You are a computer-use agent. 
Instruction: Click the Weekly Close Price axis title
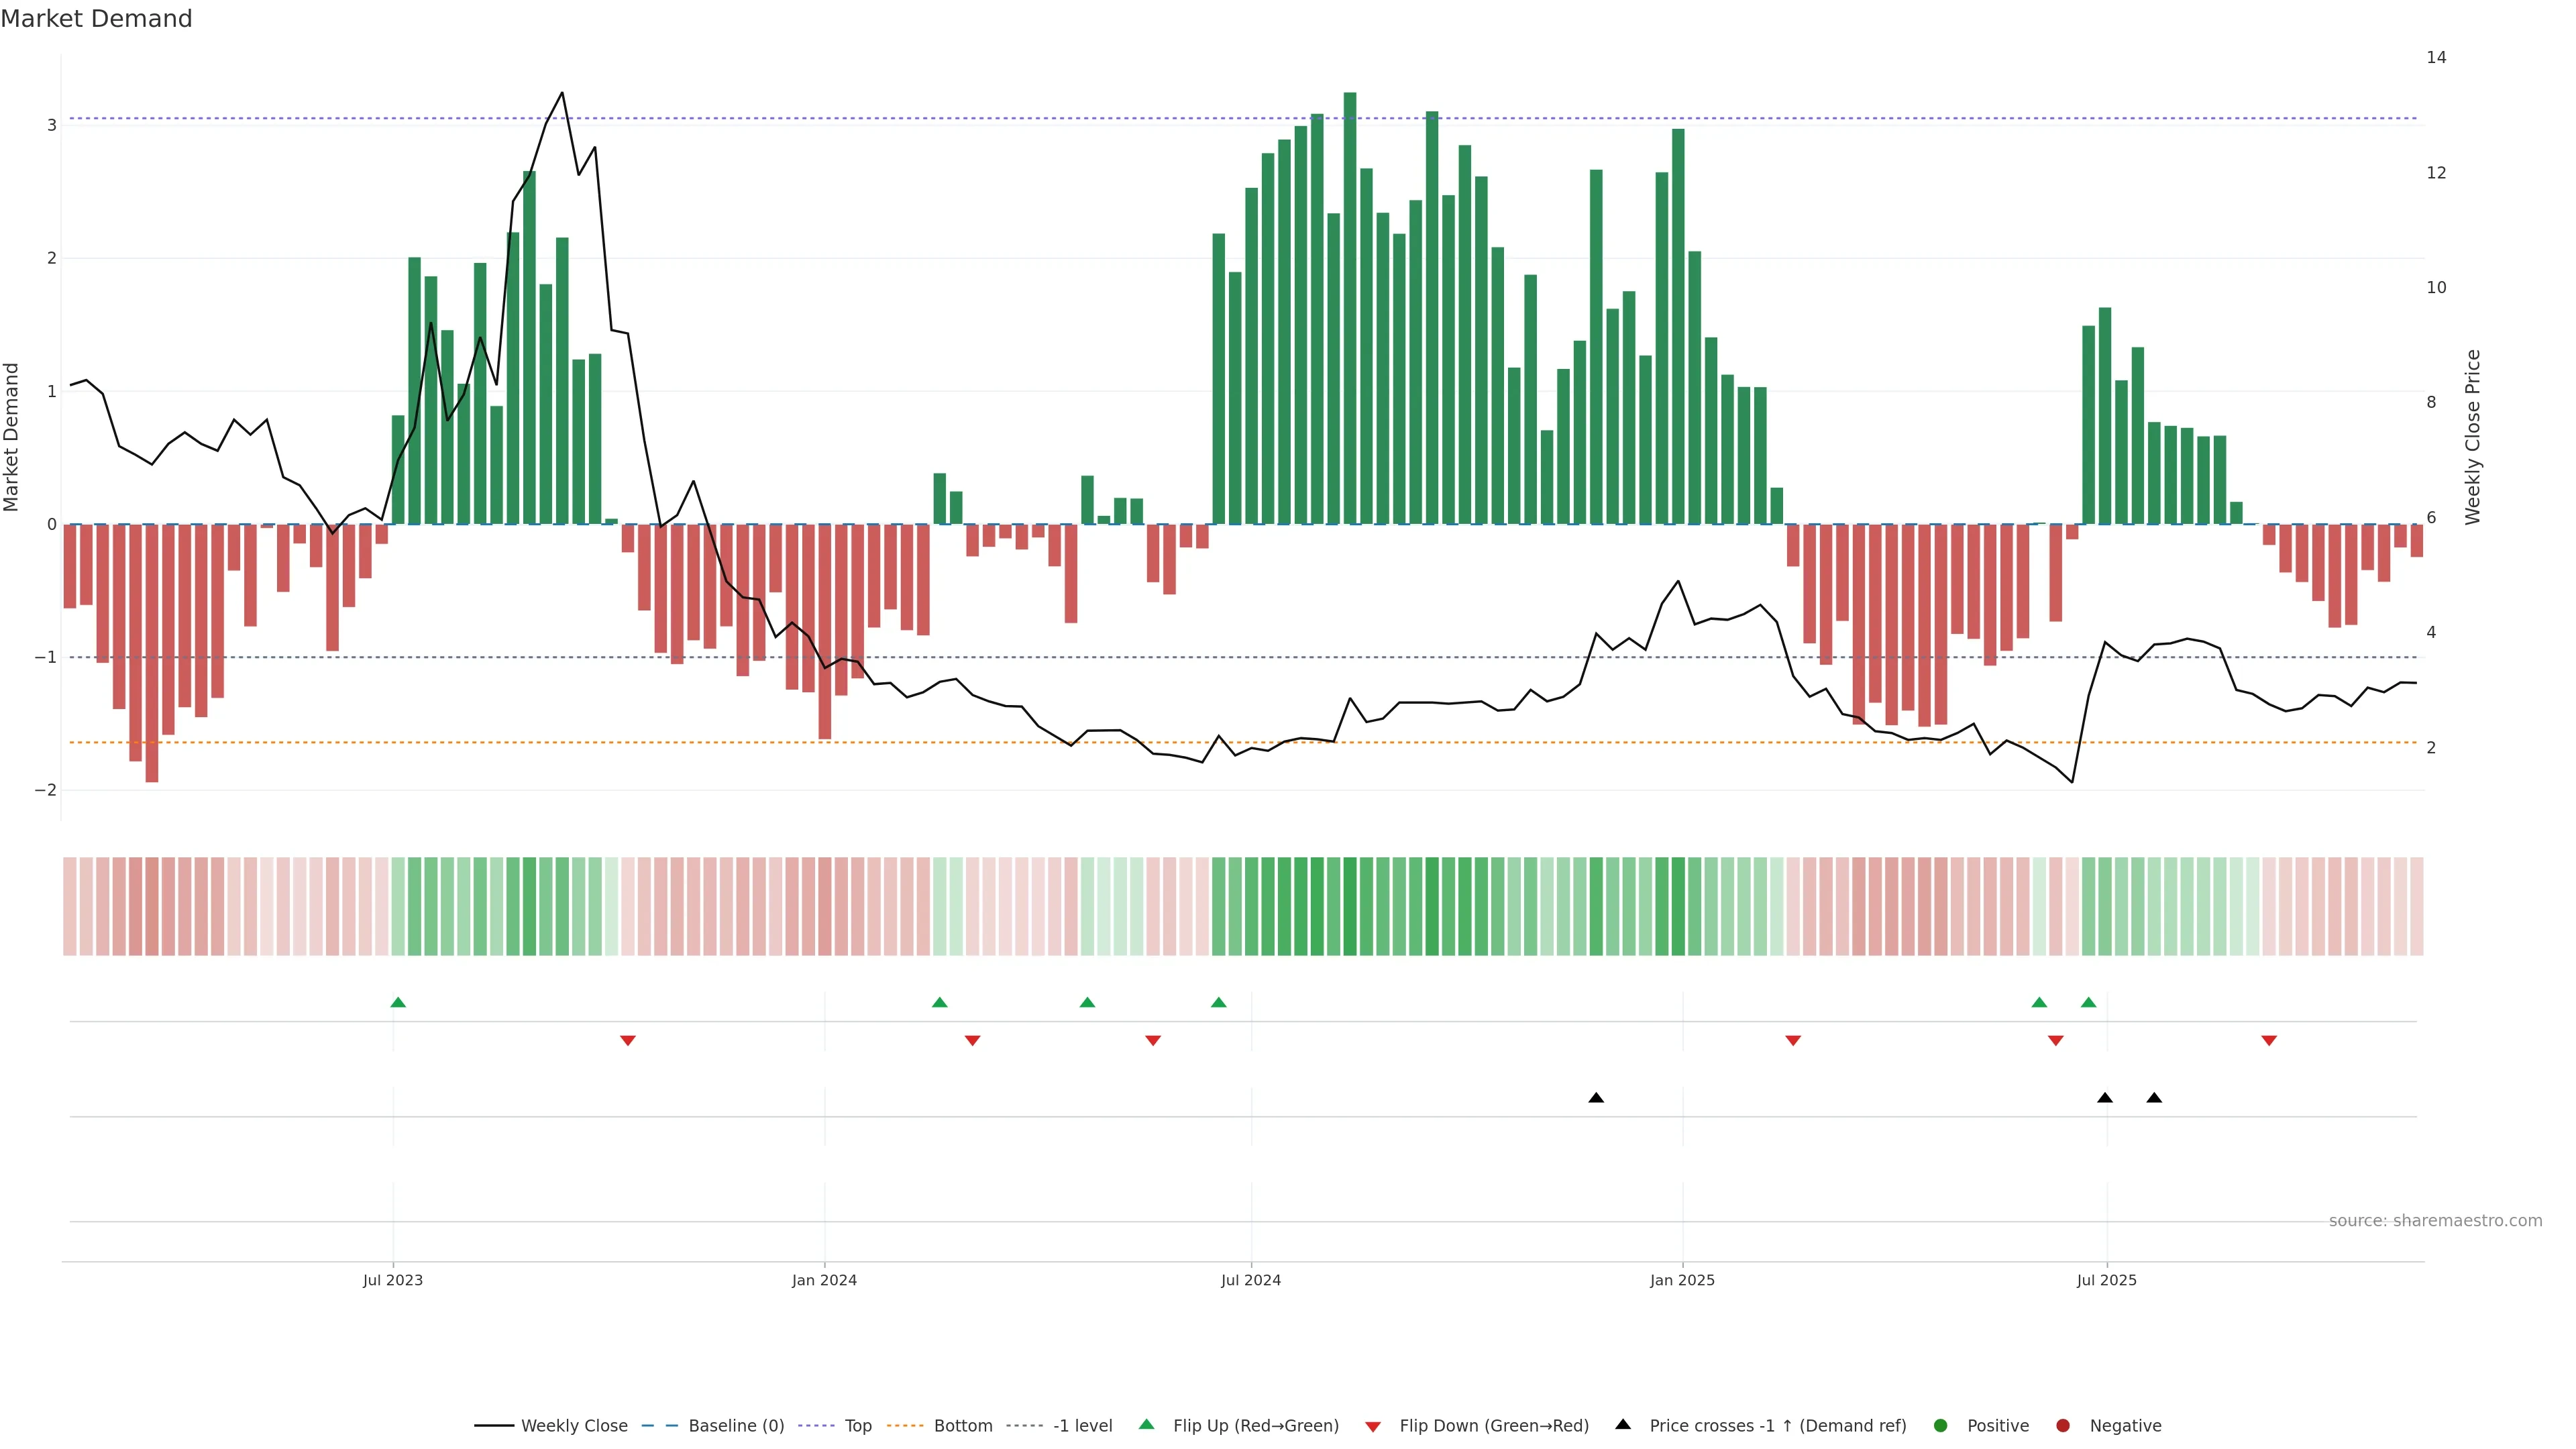(x=2472, y=437)
